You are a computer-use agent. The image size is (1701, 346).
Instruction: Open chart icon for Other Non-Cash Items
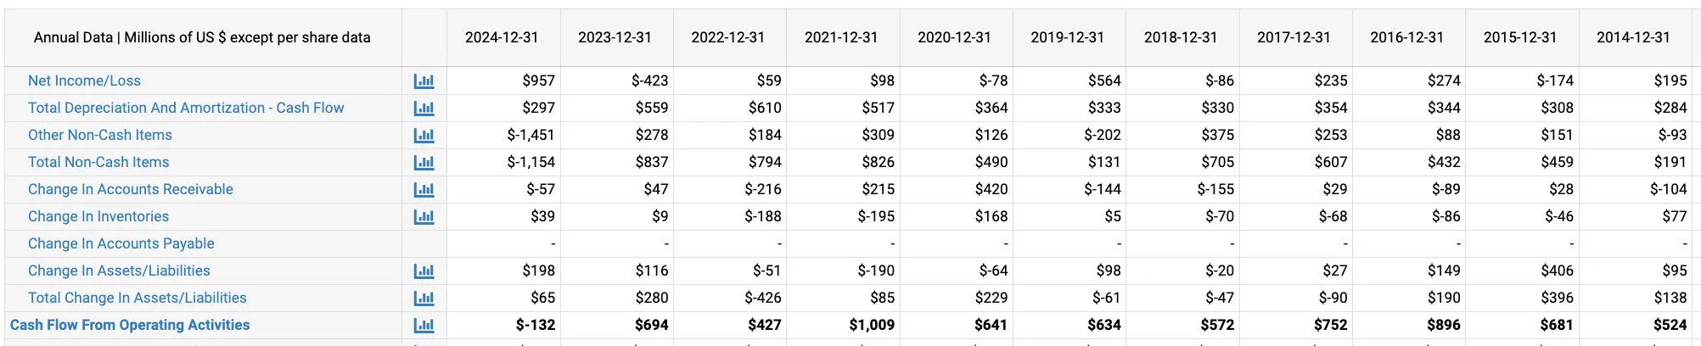tap(424, 136)
